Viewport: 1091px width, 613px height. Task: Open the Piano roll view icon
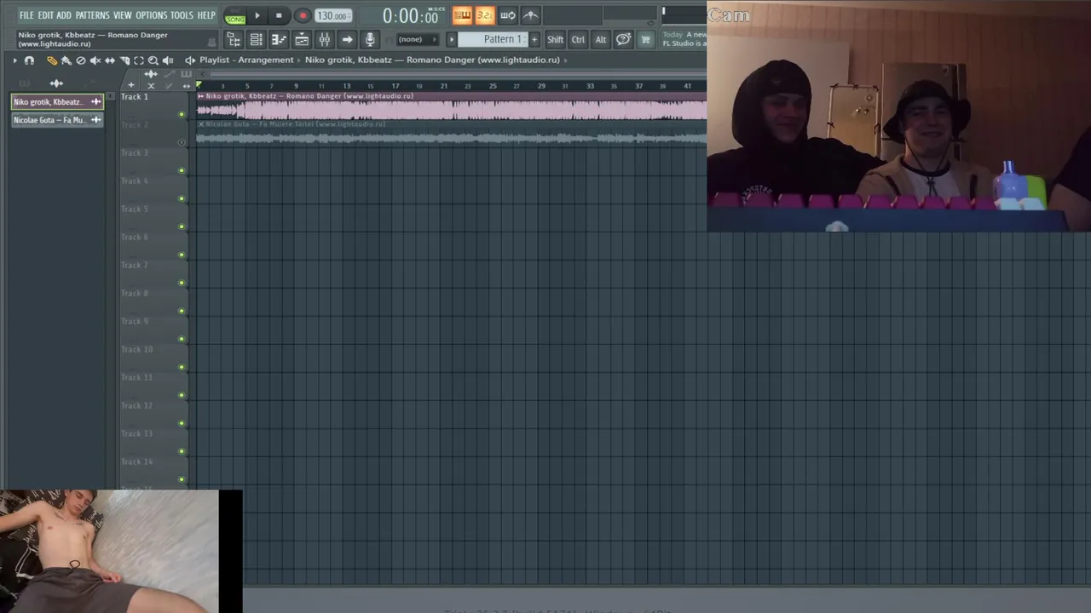point(279,39)
